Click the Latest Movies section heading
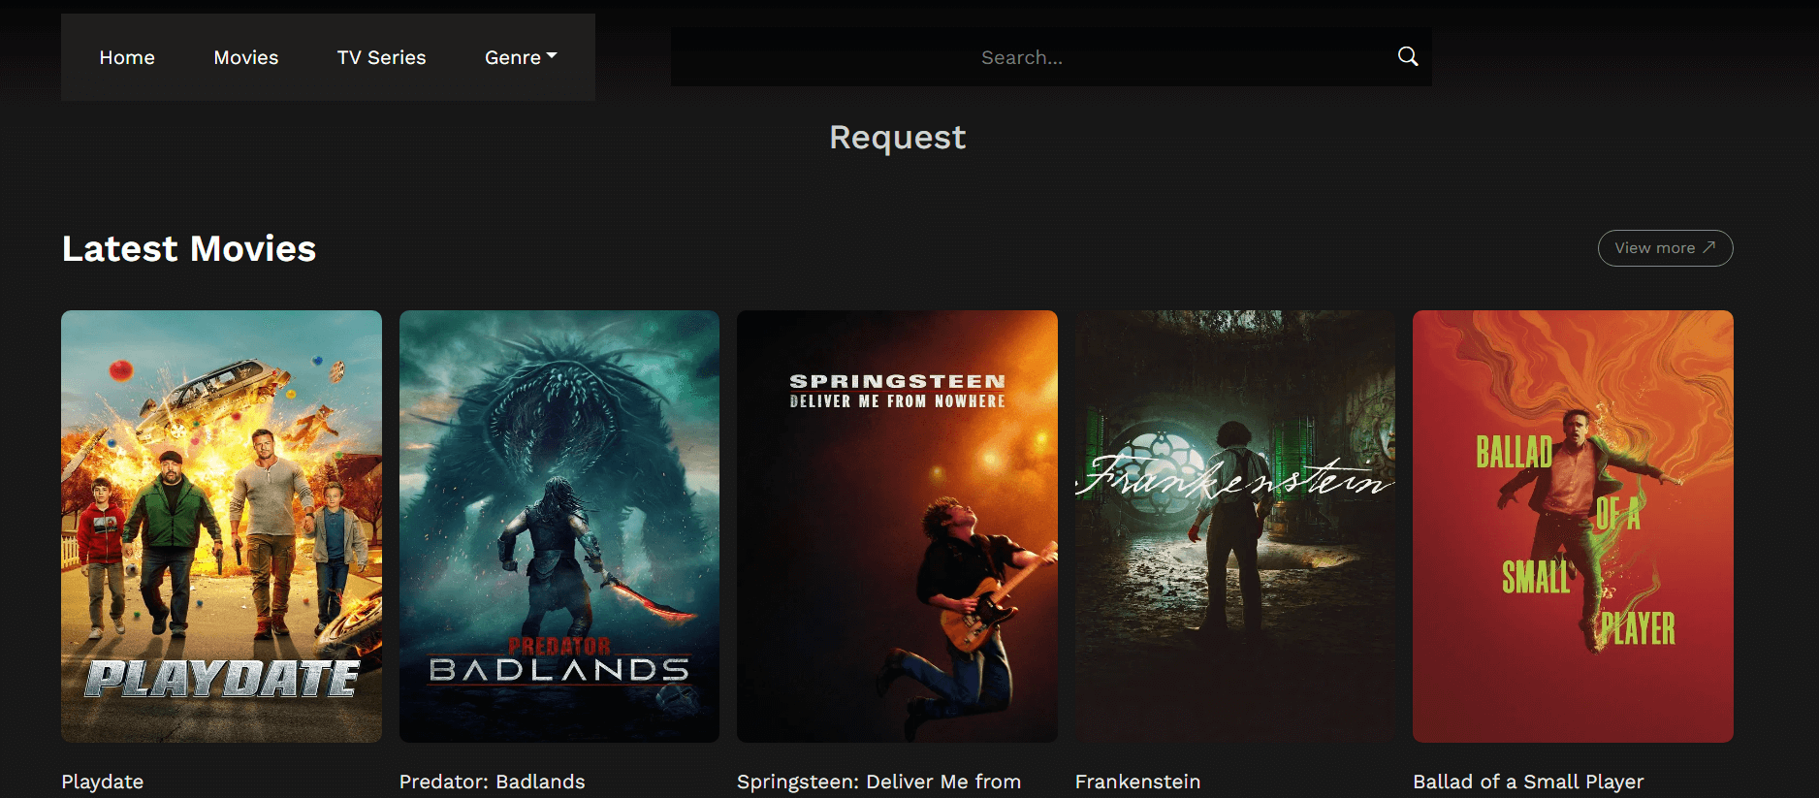 point(189,249)
